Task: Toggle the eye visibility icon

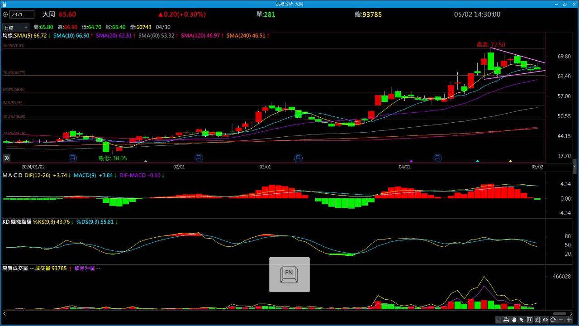Action: click(x=545, y=320)
